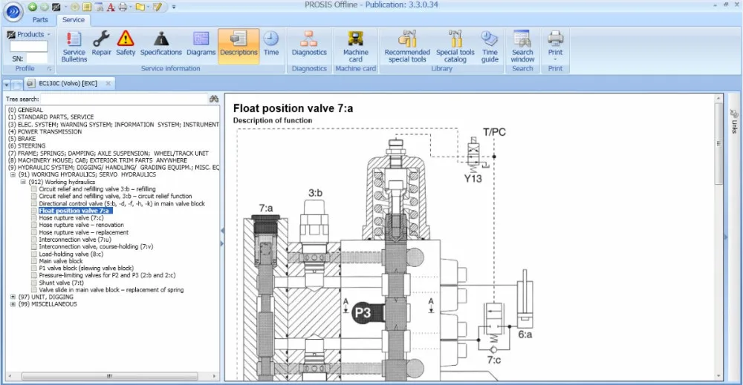743x385 pixels.
Task: Click the pencil note edit icon
Action: 158,7
